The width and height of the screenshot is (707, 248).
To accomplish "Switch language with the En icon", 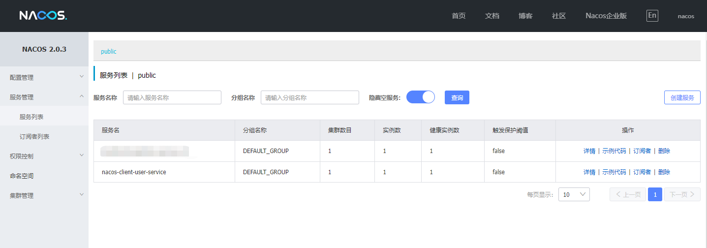I will tap(652, 15).
